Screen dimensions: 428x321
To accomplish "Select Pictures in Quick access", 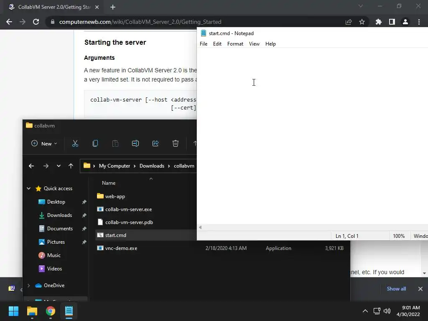I will coord(56,242).
